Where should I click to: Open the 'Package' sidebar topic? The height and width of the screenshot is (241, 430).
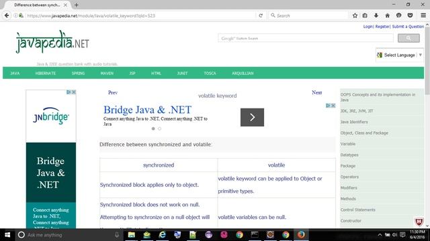click(348, 166)
